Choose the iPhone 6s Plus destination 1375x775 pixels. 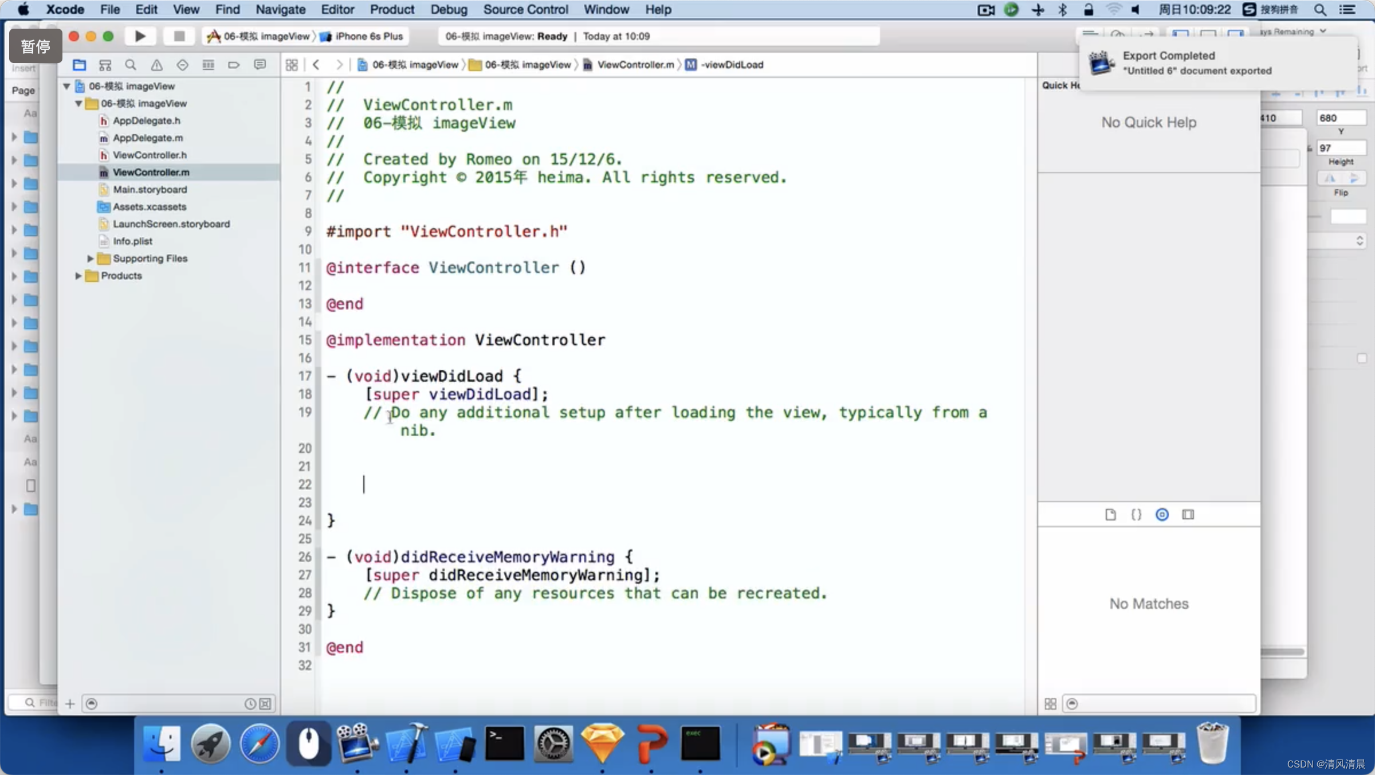tap(362, 36)
